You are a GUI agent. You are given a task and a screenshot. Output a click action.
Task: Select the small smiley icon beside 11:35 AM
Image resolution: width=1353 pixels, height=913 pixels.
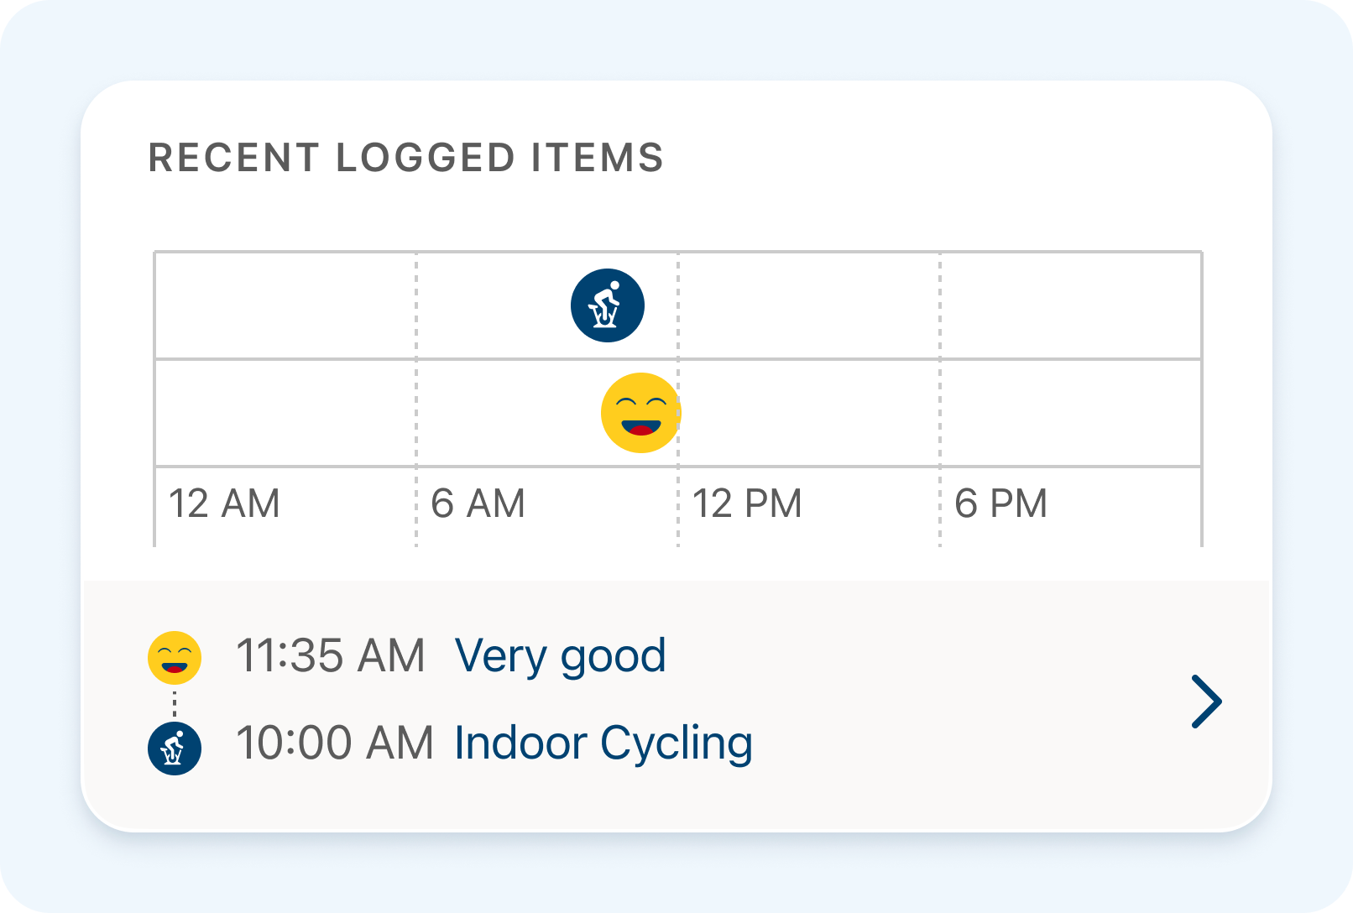click(175, 657)
